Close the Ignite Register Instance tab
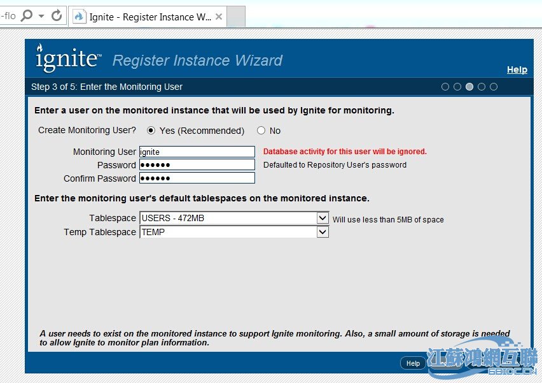The image size is (542, 383). [x=218, y=17]
